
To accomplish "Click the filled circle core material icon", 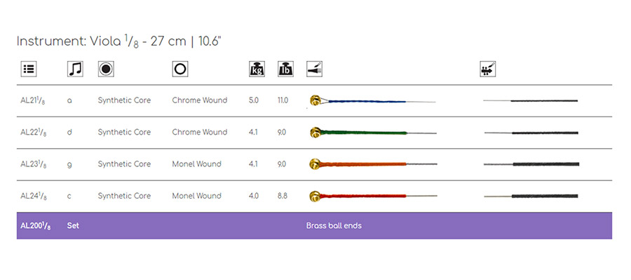I will pos(106,69).
